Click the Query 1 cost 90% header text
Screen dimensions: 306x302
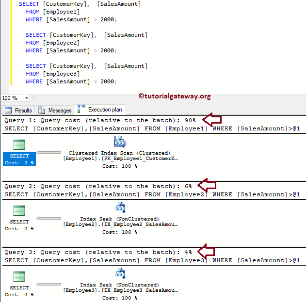(100, 120)
